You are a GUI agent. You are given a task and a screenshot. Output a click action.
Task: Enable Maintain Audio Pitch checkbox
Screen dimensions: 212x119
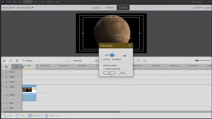[x=104, y=69]
